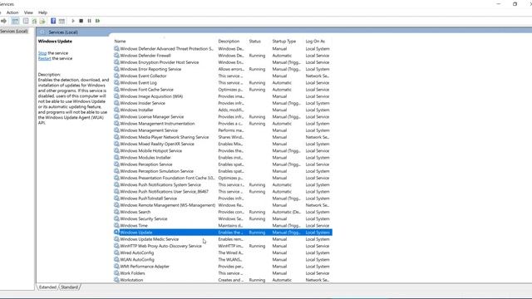The height and width of the screenshot is (299, 532).
Task: Sort by the Name column header
Action: coord(120,42)
